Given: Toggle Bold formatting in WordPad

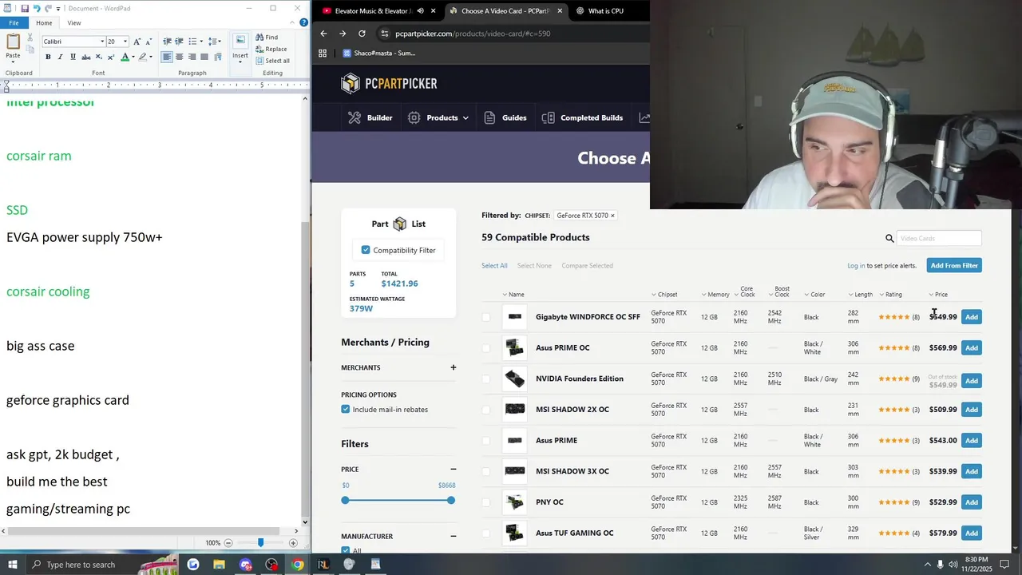Looking at the screenshot, I should [x=48, y=57].
